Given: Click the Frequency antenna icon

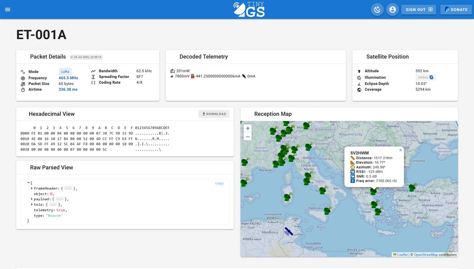Looking at the screenshot, I should point(23,78).
